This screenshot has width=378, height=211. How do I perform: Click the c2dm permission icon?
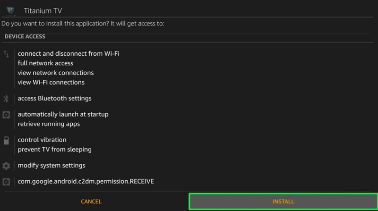[6, 182]
